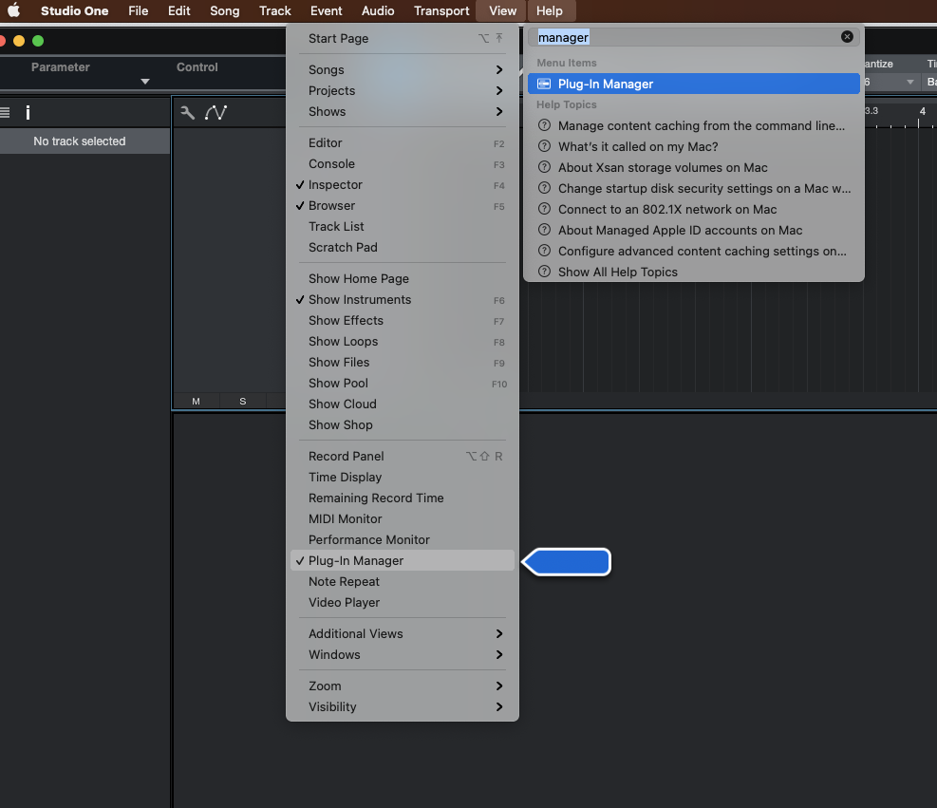Open the Apple menu
937x808 pixels.
tap(13, 10)
